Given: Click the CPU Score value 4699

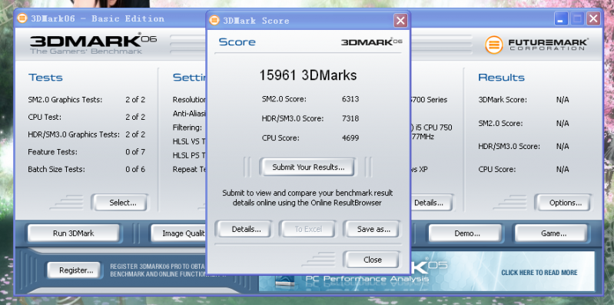Looking at the screenshot, I should click(350, 138).
